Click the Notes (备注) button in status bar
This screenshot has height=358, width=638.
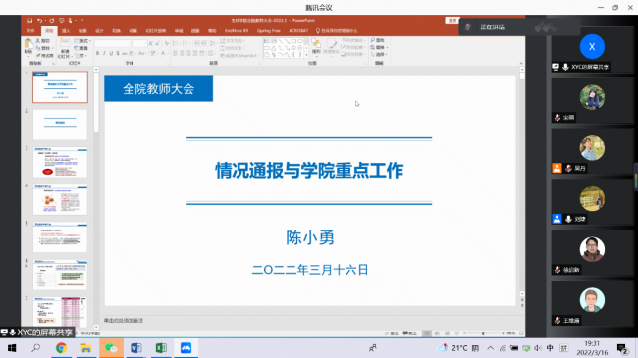pyautogui.click(x=392, y=333)
